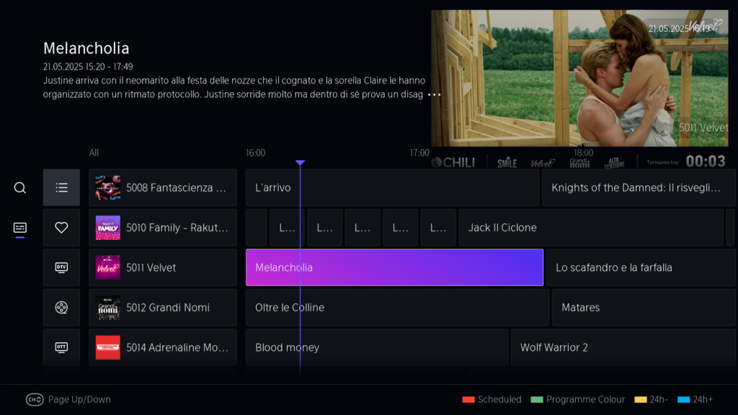Select the all channels list filter icon
The image size is (738, 415).
[61, 188]
